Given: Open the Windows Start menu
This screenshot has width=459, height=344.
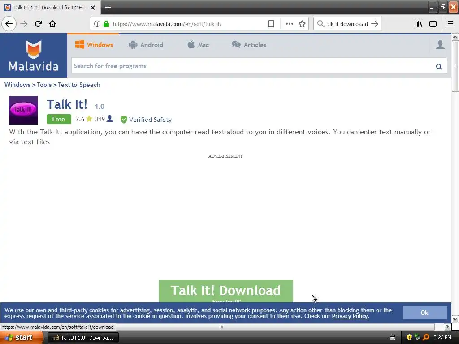Looking at the screenshot, I should pyautogui.click(x=22, y=338).
